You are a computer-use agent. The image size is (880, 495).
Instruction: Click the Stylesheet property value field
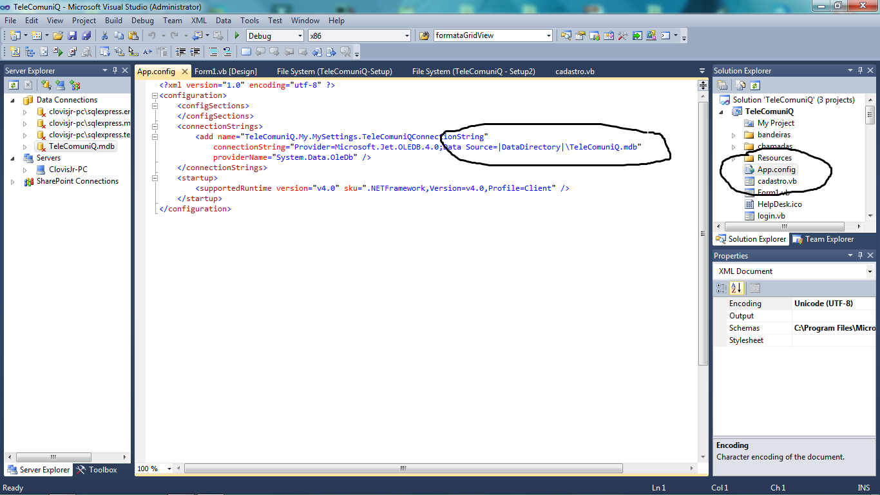tap(834, 340)
